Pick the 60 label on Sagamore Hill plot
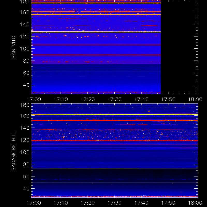Screen dimensions: 207x207 pyautogui.click(x=26, y=176)
